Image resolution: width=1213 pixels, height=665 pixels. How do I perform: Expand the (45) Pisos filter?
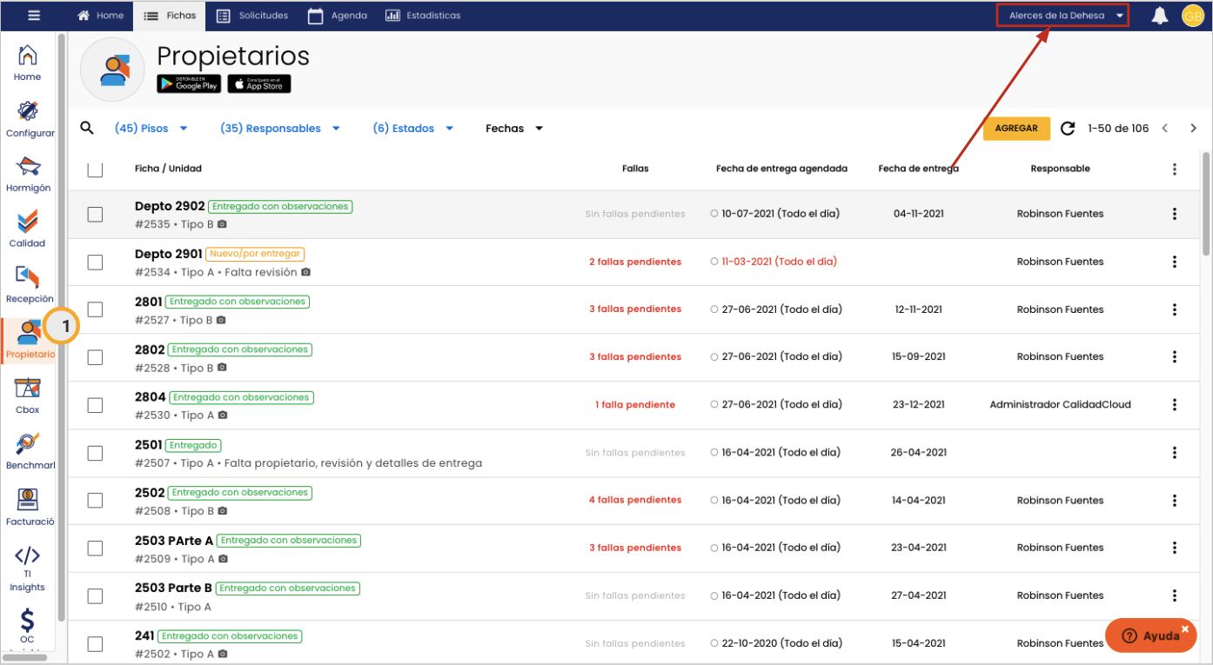coord(151,129)
